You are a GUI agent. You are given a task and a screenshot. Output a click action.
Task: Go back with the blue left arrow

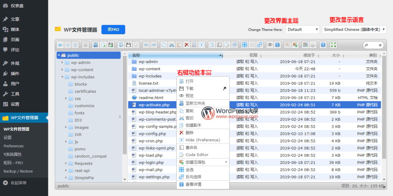pyautogui.click(x=60, y=45)
